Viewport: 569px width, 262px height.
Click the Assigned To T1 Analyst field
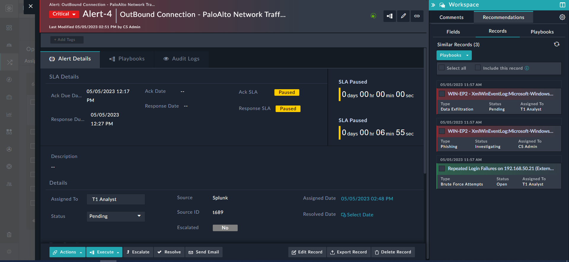point(116,199)
